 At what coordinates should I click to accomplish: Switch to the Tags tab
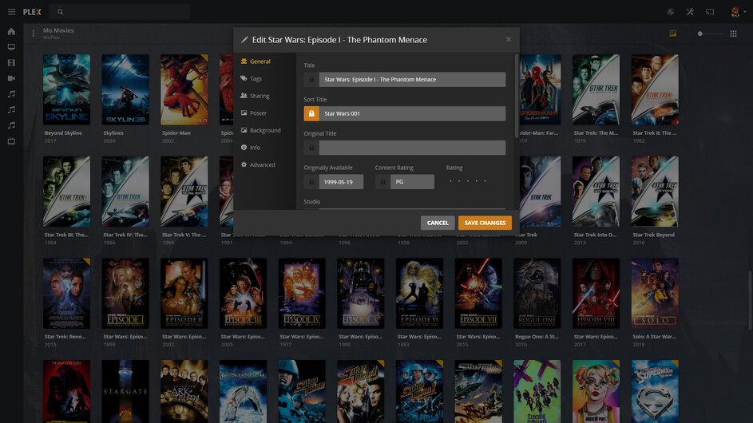[x=252, y=79]
